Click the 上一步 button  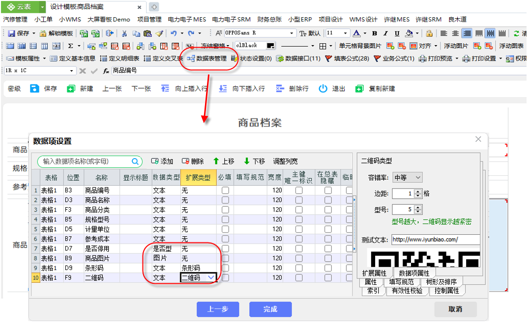(217, 309)
